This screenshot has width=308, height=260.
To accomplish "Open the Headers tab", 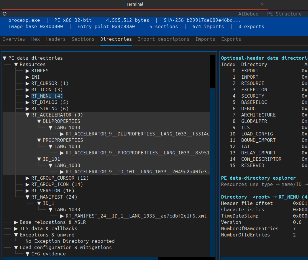I will (x=56, y=39).
